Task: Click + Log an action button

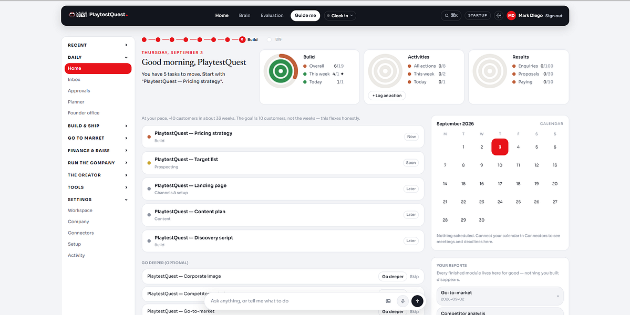Action: click(387, 96)
